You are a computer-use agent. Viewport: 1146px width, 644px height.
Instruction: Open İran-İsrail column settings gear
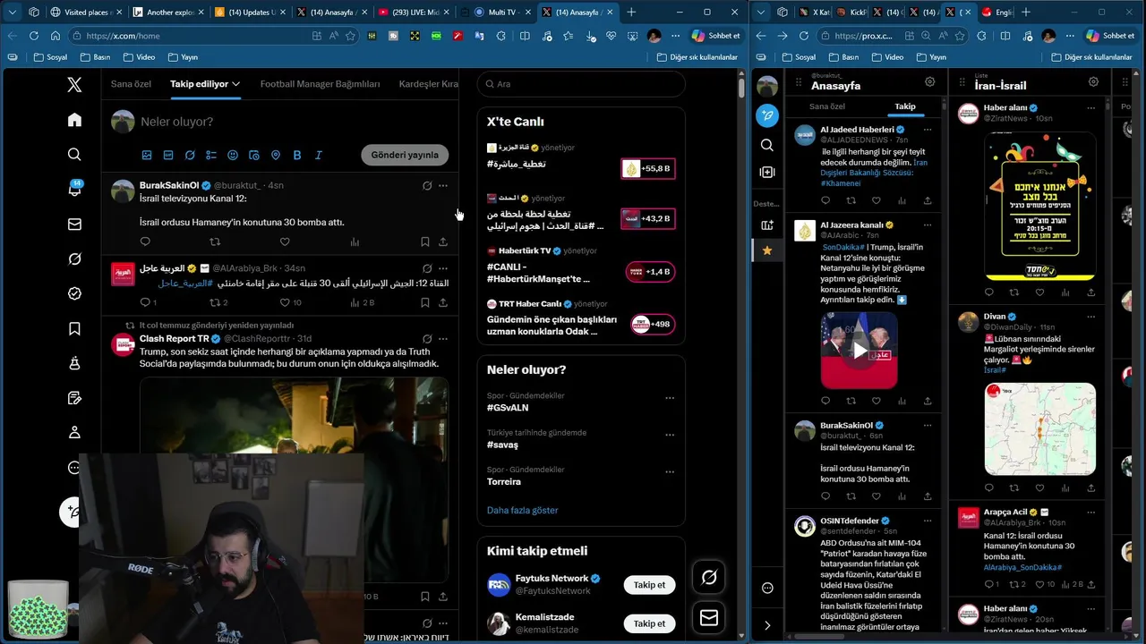coord(1094,81)
